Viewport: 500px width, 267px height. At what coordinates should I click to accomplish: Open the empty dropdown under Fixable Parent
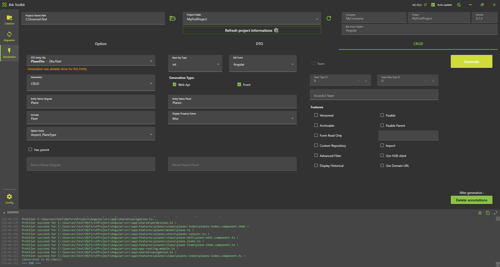[408, 136]
